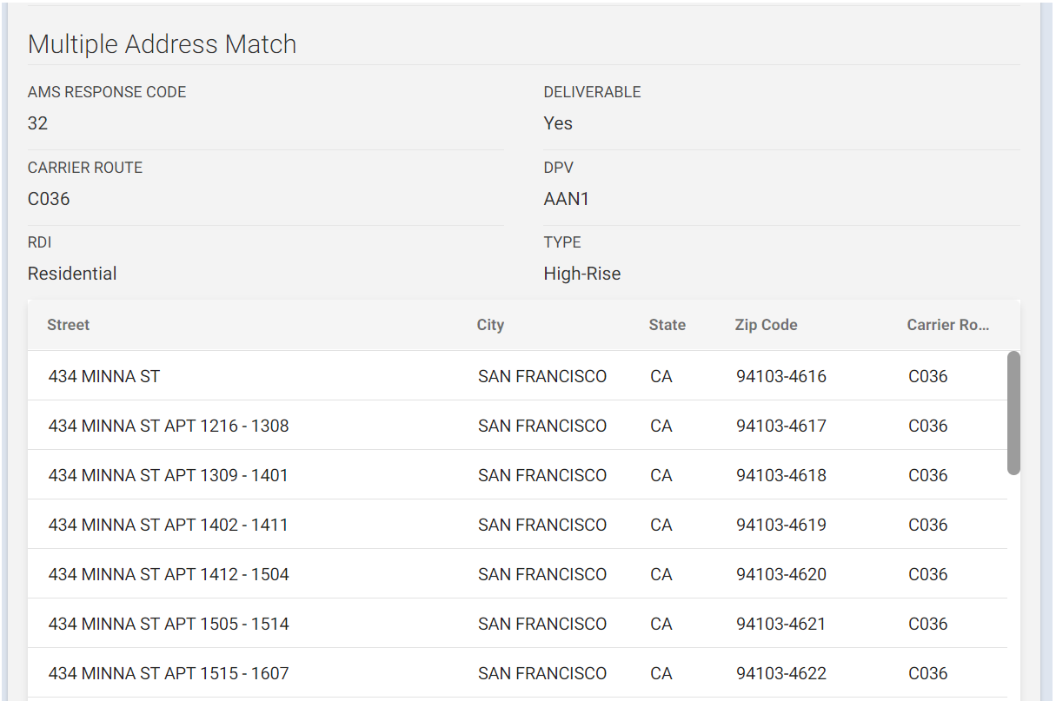Click the TYPE value High-Rise

(581, 274)
